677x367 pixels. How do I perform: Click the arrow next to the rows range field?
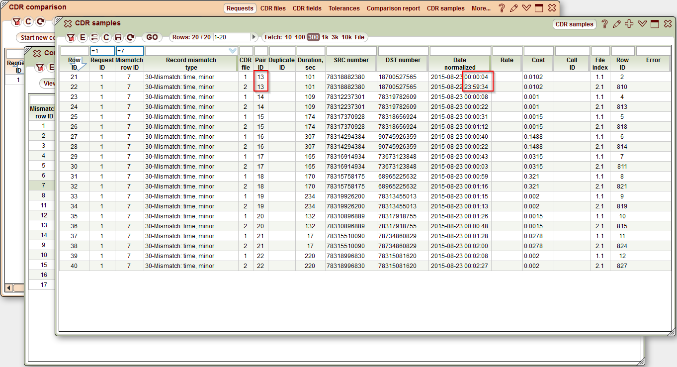coord(254,37)
